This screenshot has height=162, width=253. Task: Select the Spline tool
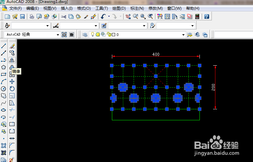pyautogui.click(x=4, y=103)
